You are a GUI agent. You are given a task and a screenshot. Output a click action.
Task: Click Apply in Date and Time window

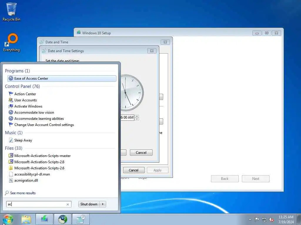coord(158,170)
